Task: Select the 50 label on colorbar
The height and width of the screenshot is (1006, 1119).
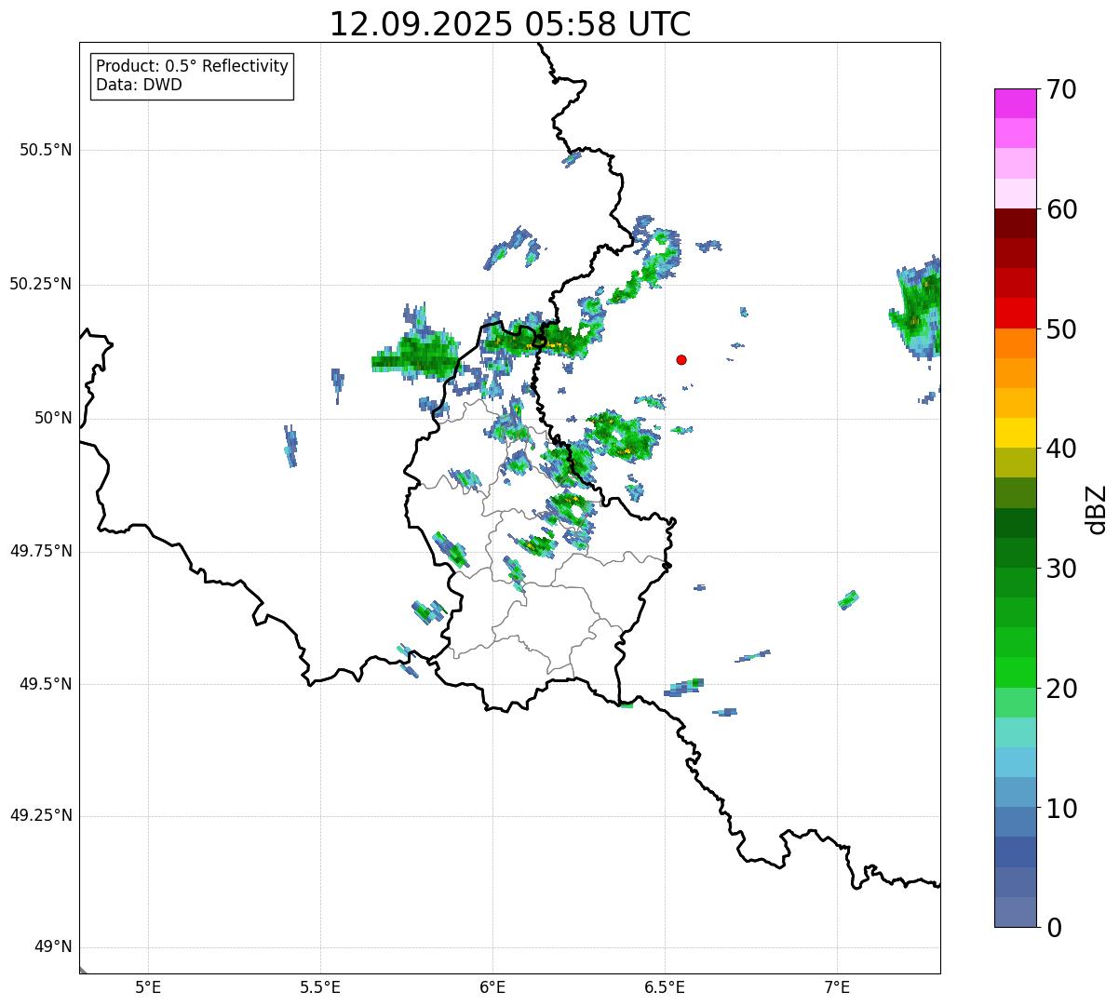Action: pos(1061,329)
